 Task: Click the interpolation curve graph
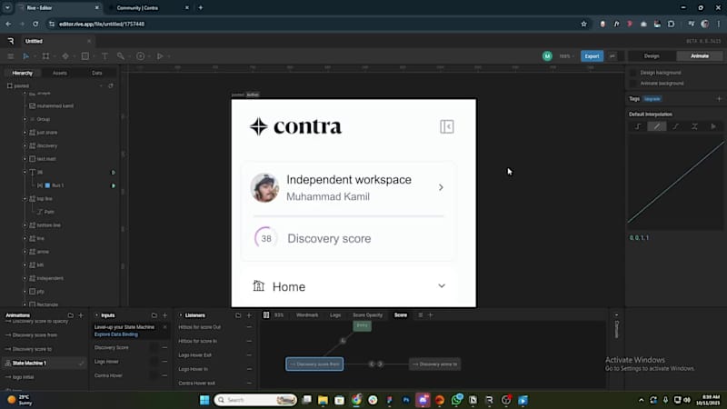[675, 183]
